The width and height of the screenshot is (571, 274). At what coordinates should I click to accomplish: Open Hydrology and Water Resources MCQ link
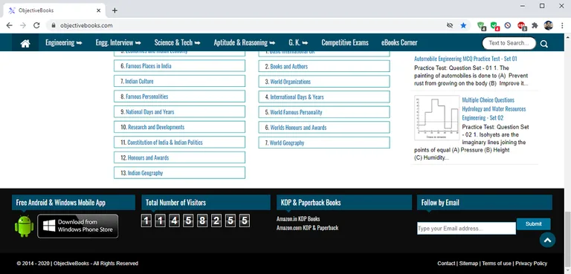click(494, 109)
